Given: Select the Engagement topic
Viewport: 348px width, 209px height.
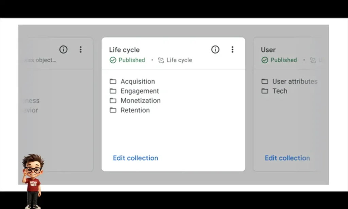Looking at the screenshot, I should 139,91.
